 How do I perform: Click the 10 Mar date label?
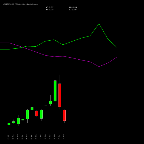point(36,137)
